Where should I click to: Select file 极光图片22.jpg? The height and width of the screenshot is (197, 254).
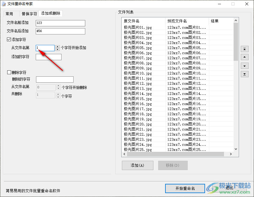[138, 134]
